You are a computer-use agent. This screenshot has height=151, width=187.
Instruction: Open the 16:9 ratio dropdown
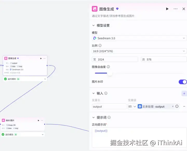(x=139, y=51)
